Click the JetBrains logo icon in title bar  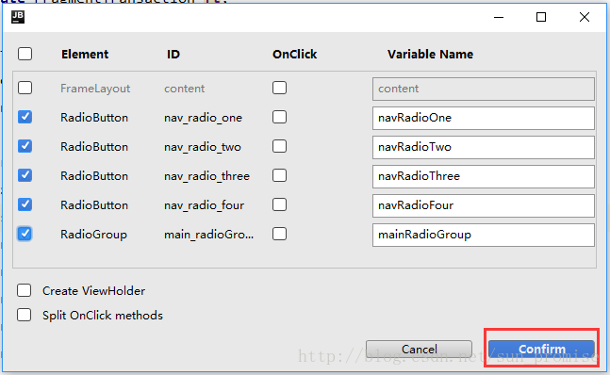click(18, 17)
